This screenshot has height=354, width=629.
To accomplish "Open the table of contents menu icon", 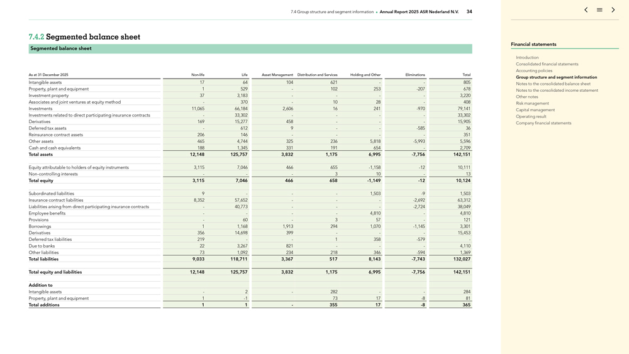I will [x=599, y=10].
